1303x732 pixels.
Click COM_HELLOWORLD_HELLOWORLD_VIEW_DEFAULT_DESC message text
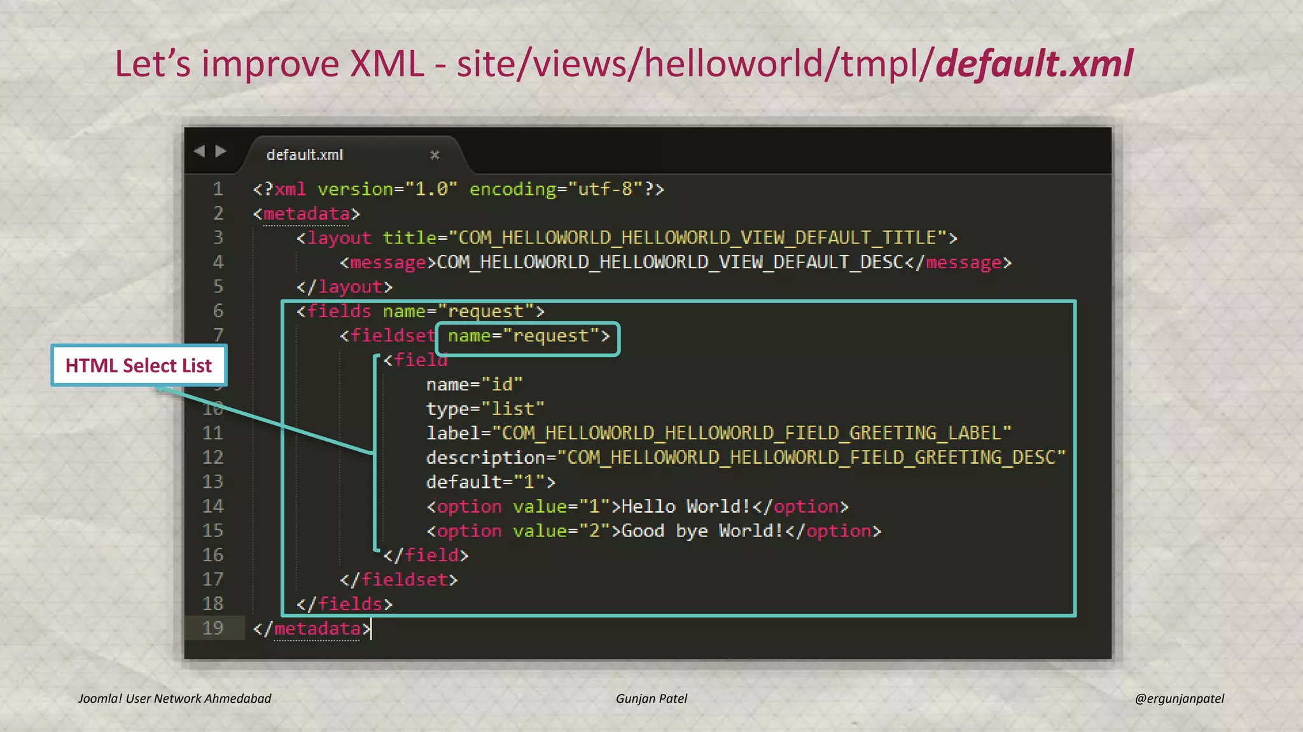tap(671, 262)
